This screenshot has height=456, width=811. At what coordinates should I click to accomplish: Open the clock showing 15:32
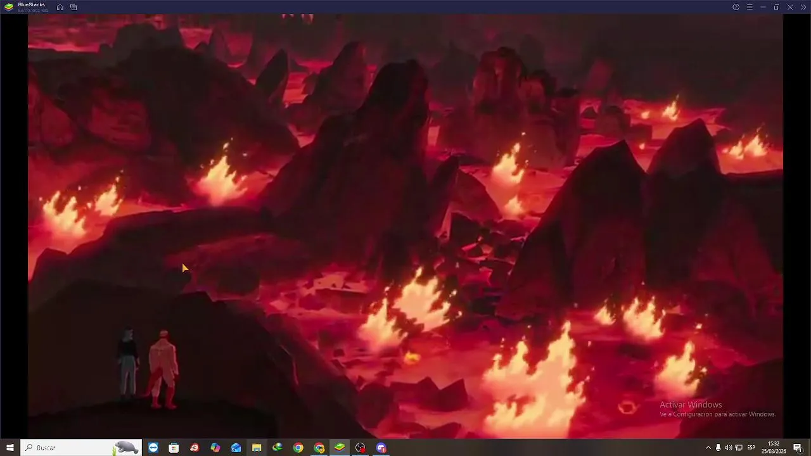(x=774, y=448)
